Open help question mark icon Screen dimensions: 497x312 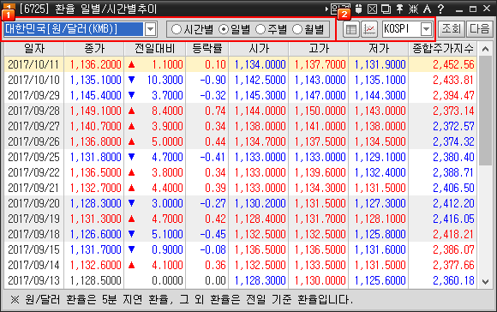coord(440,9)
